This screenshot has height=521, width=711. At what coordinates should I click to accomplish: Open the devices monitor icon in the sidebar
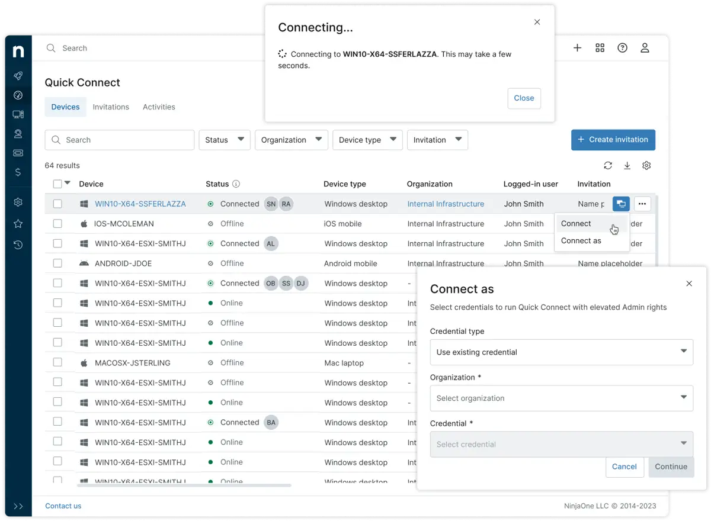click(18, 114)
